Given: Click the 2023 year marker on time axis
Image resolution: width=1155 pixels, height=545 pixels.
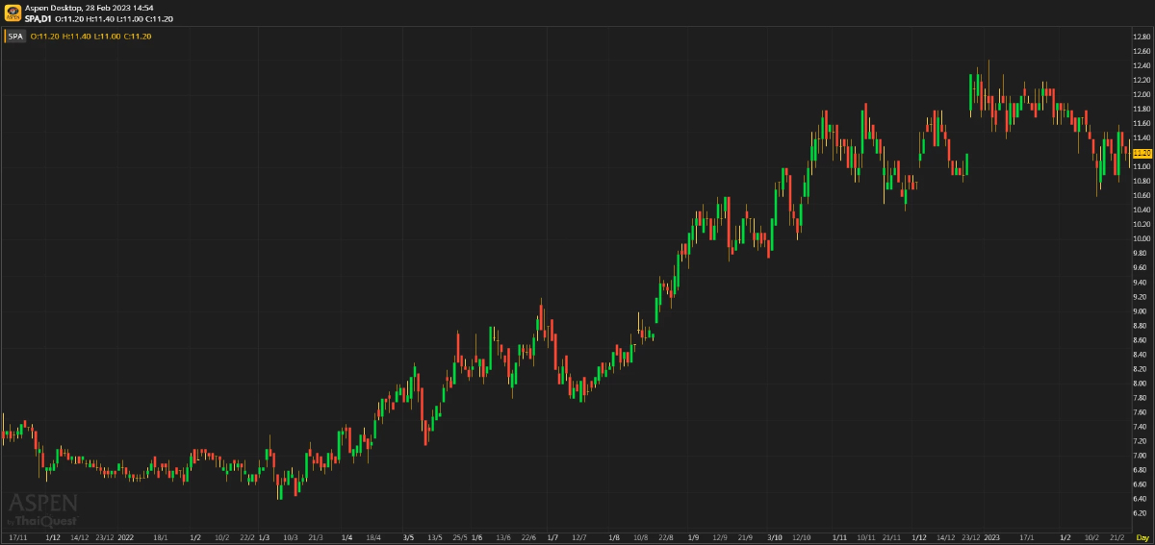Looking at the screenshot, I should [992, 537].
